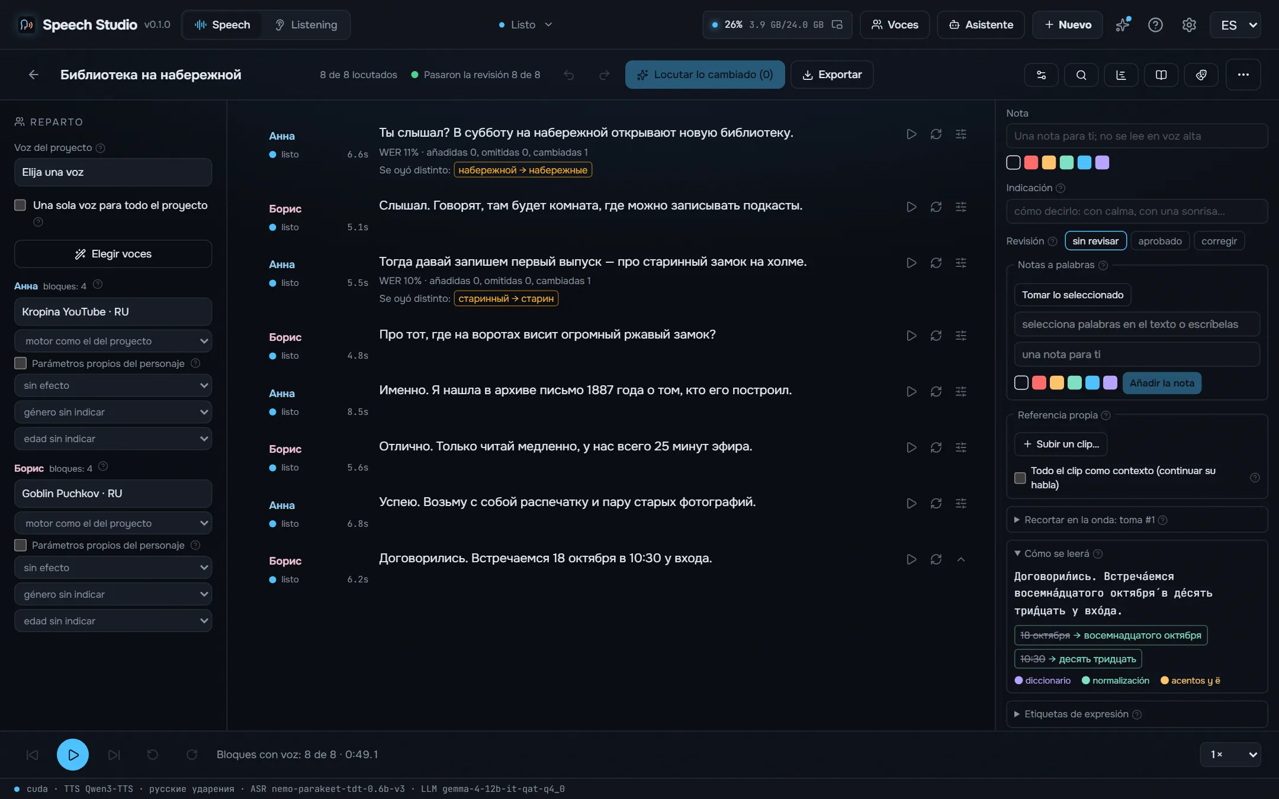
Task: Open settings gear icon in the top bar
Action: coord(1189,25)
